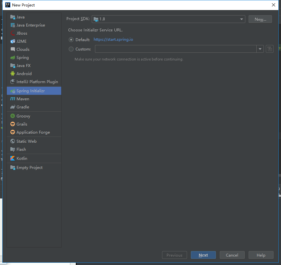
Task: Select Java Enterprise project type
Action: 34,25
